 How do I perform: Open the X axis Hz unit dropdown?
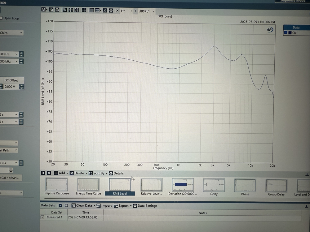[x=131, y=11]
